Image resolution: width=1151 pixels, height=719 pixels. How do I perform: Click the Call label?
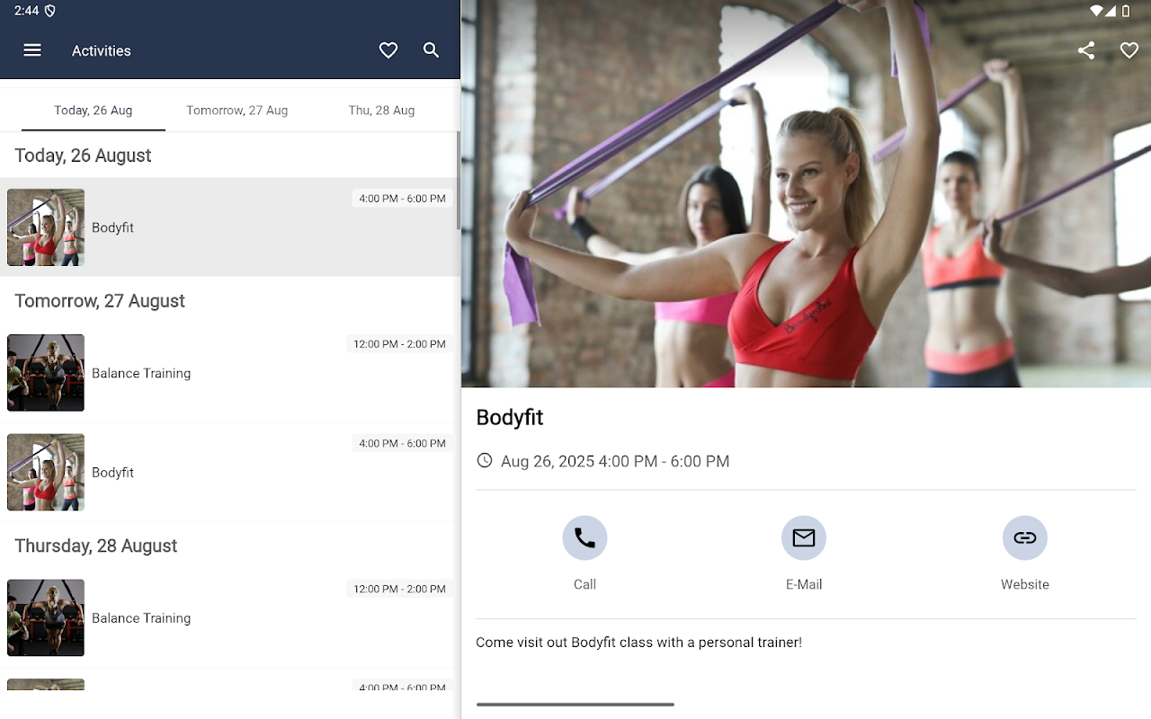[584, 584]
